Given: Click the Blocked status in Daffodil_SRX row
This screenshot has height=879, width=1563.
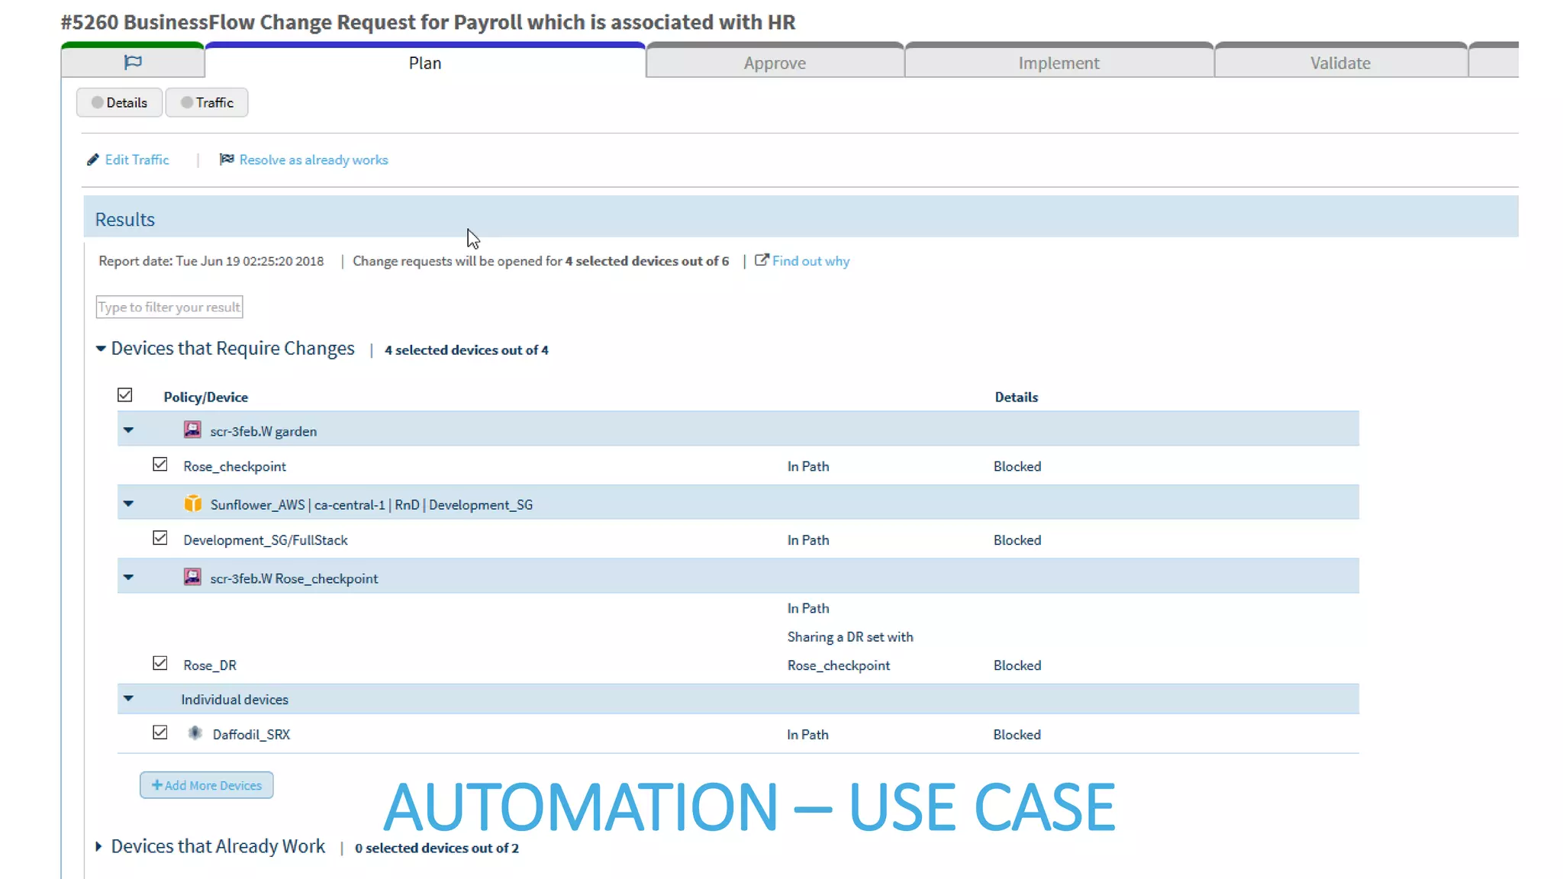Looking at the screenshot, I should (x=1017, y=734).
